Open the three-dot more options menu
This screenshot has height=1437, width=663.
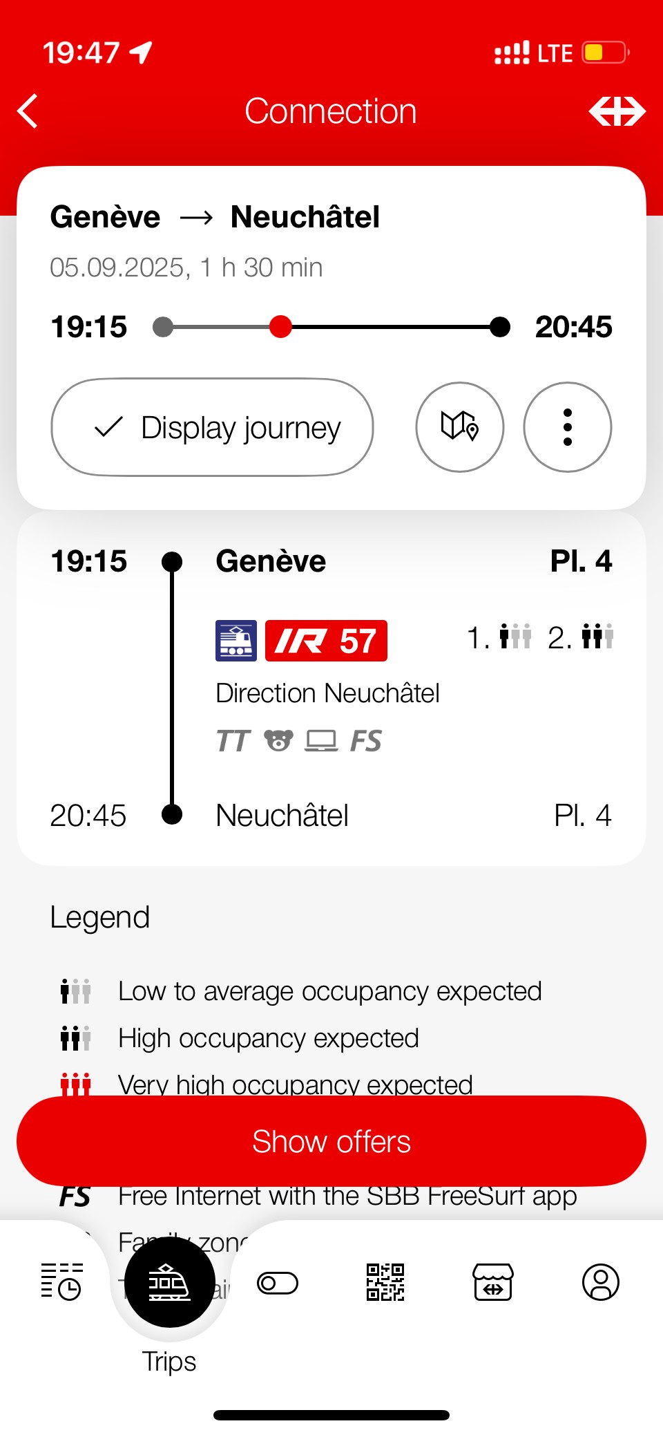coord(567,427)
